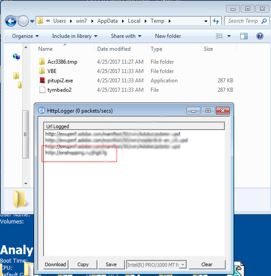Toggle the preview pane icon
The height and width of the screenshot is (276, 271).
pyautogui.click(x=243, y=36)
